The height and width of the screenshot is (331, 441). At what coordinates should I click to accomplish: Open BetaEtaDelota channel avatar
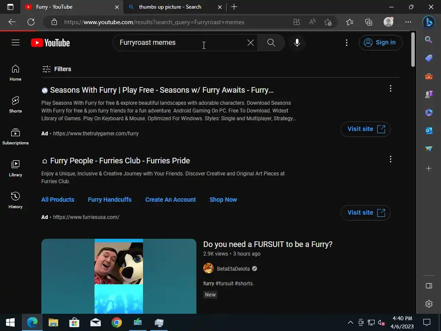pos(208,268)
